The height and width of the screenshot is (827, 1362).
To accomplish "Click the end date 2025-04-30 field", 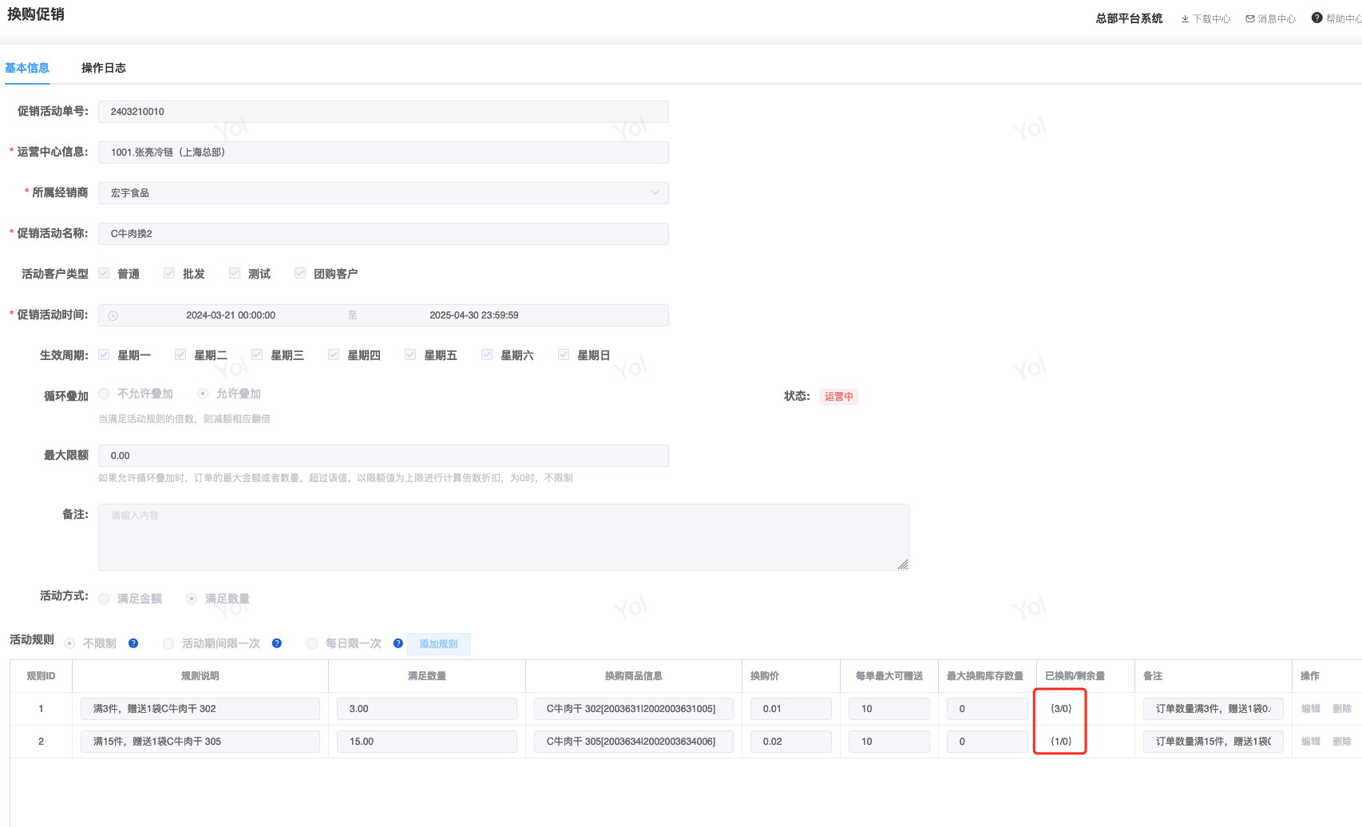I will [x=474, y=315].
